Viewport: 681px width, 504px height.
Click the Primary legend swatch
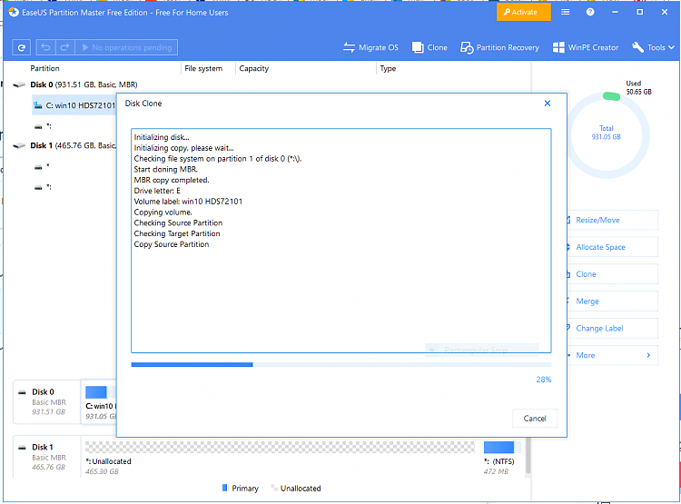point(224,488)
